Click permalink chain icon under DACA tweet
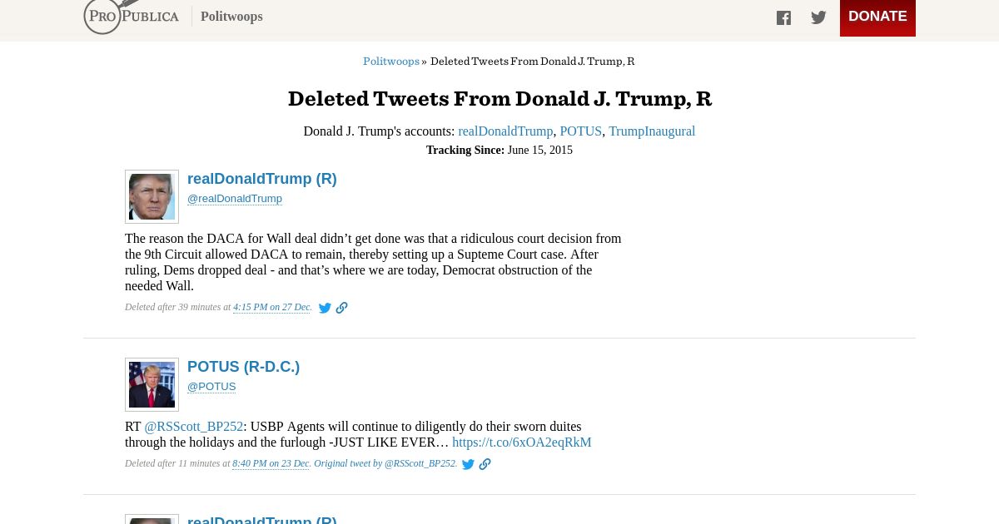The image size is (999, 524). click(341, 308)
